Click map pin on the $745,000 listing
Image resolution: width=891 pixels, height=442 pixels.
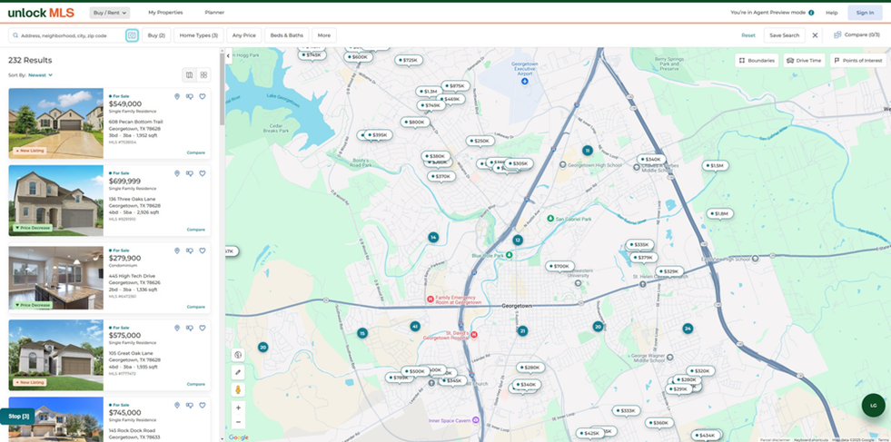(x=177, y=405)
